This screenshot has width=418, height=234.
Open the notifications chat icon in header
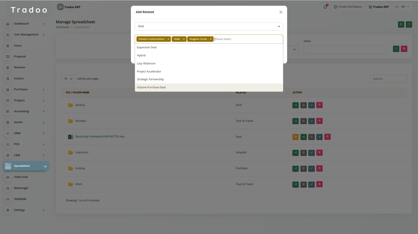click(325, 7)
